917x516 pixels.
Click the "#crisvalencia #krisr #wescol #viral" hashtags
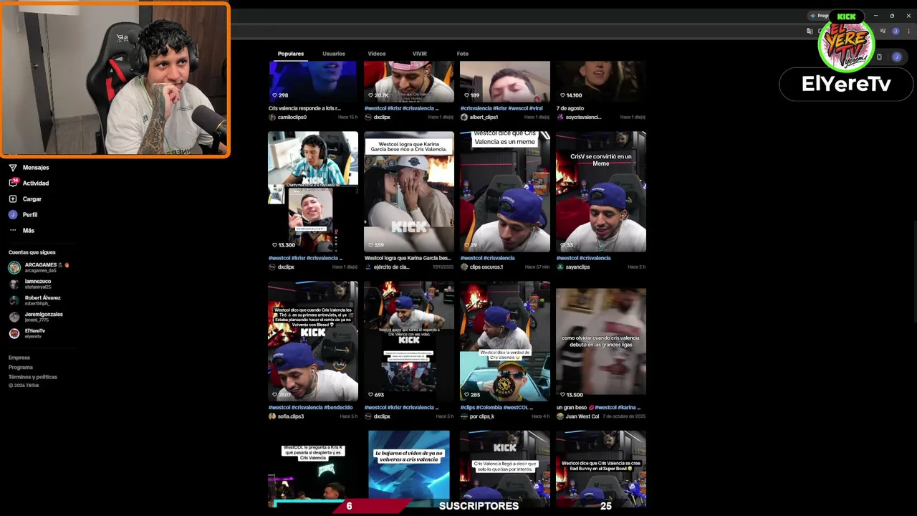[x=501, y=108]
